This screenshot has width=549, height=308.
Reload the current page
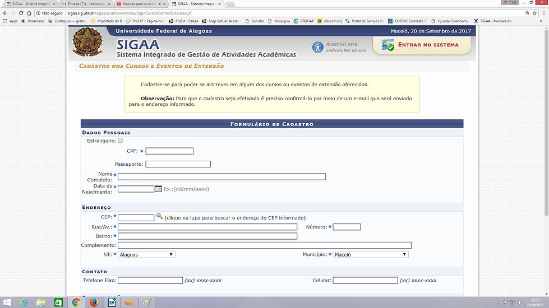pyautogui.click(x=21, y=13)
